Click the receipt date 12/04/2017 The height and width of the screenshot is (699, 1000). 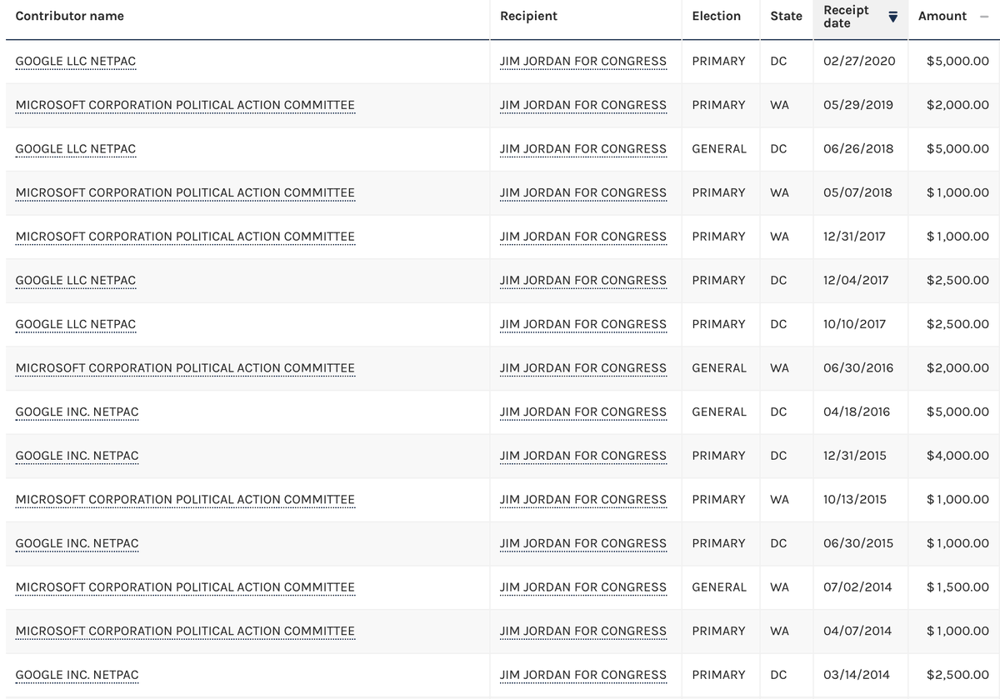click(856, 281)
